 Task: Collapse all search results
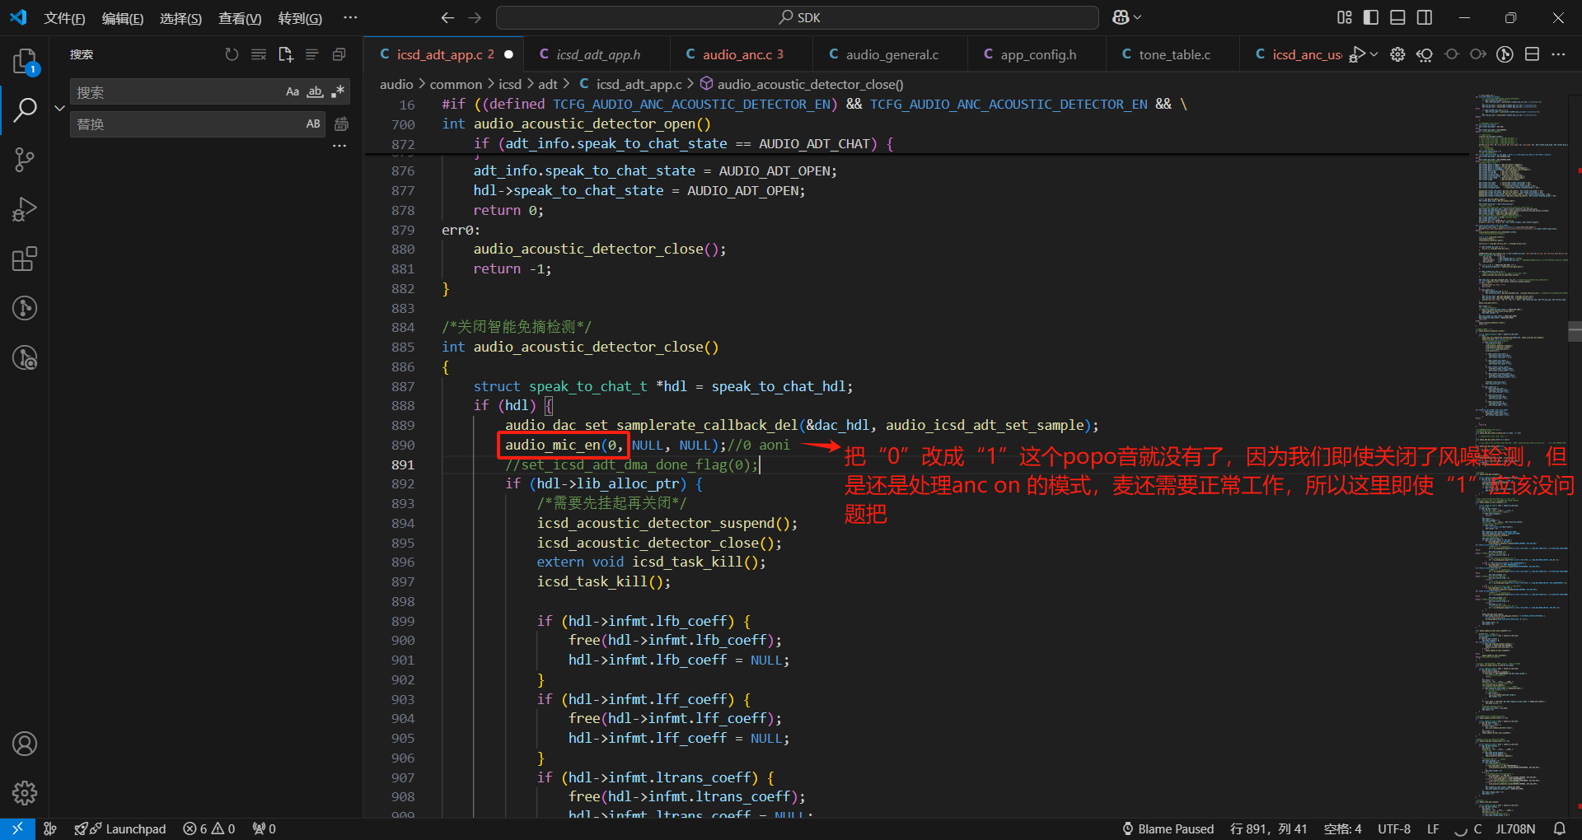point(339,54)
